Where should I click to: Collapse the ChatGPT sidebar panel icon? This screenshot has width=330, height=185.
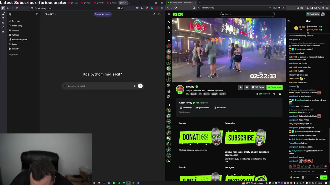pos(37,14)
